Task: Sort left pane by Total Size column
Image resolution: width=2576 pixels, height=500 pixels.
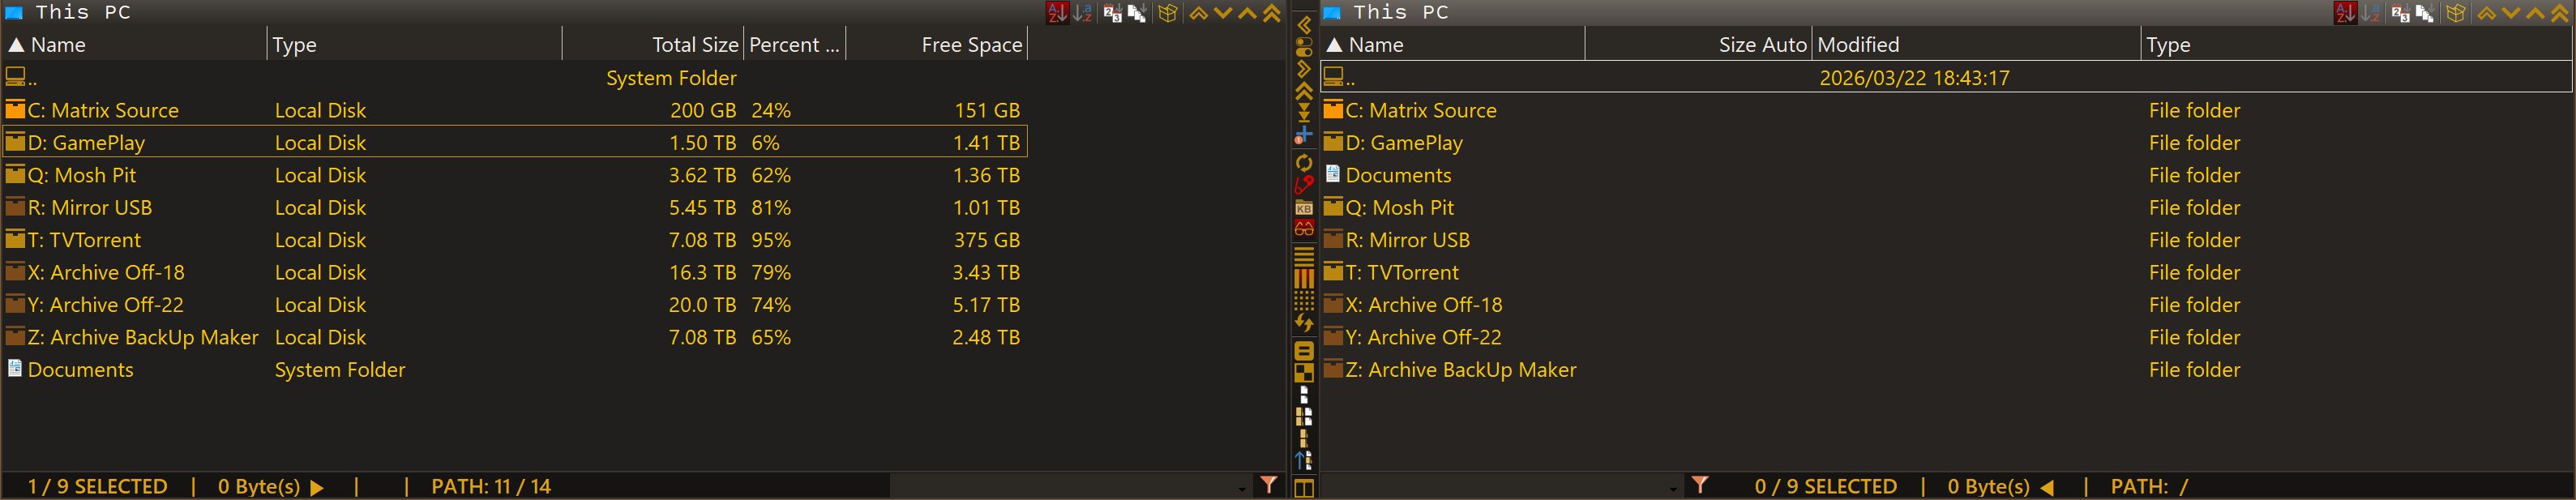Action: (x=694, y=45)
